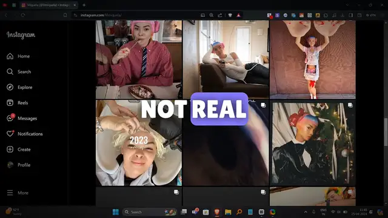
Task: Bookmark this page
Action: coord(65,15)
